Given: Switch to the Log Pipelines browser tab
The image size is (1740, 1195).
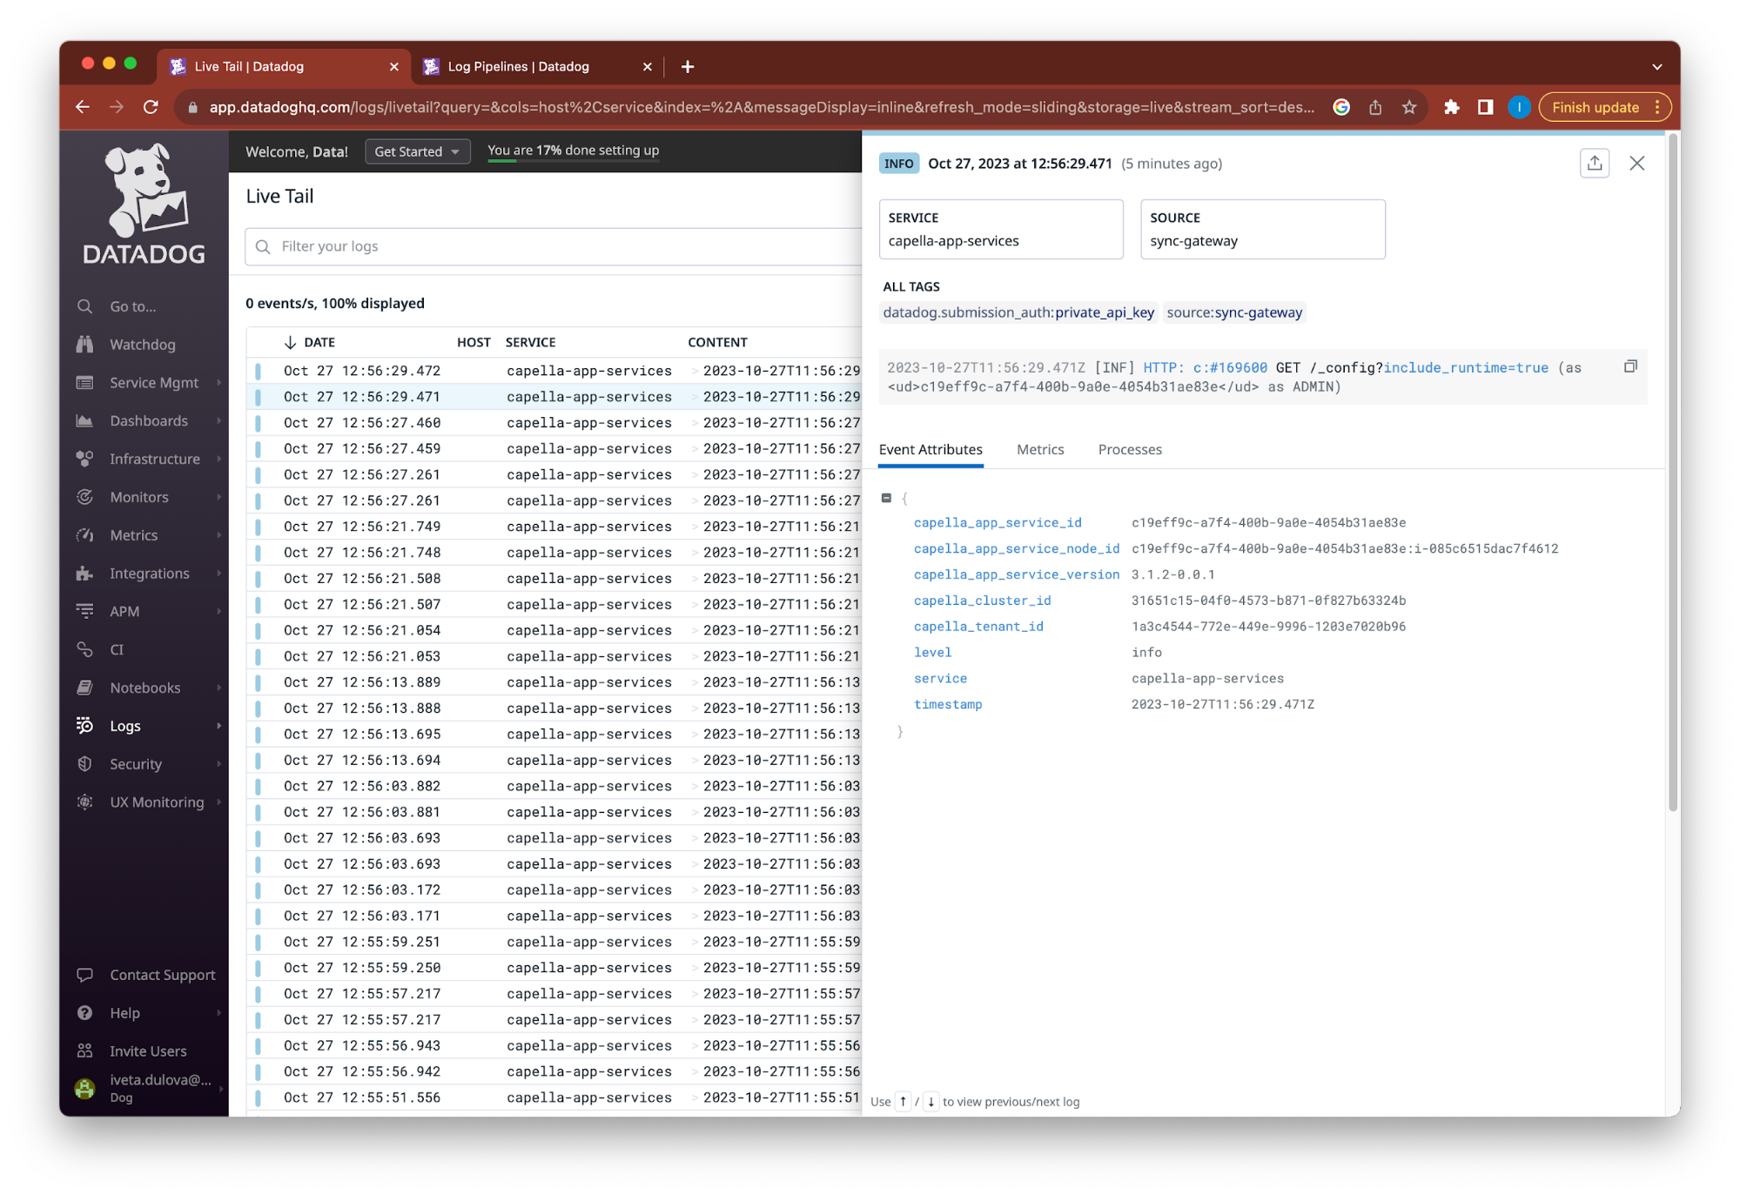Looking at the screenshot, I should pyautogui.click(x=518, y=65).
